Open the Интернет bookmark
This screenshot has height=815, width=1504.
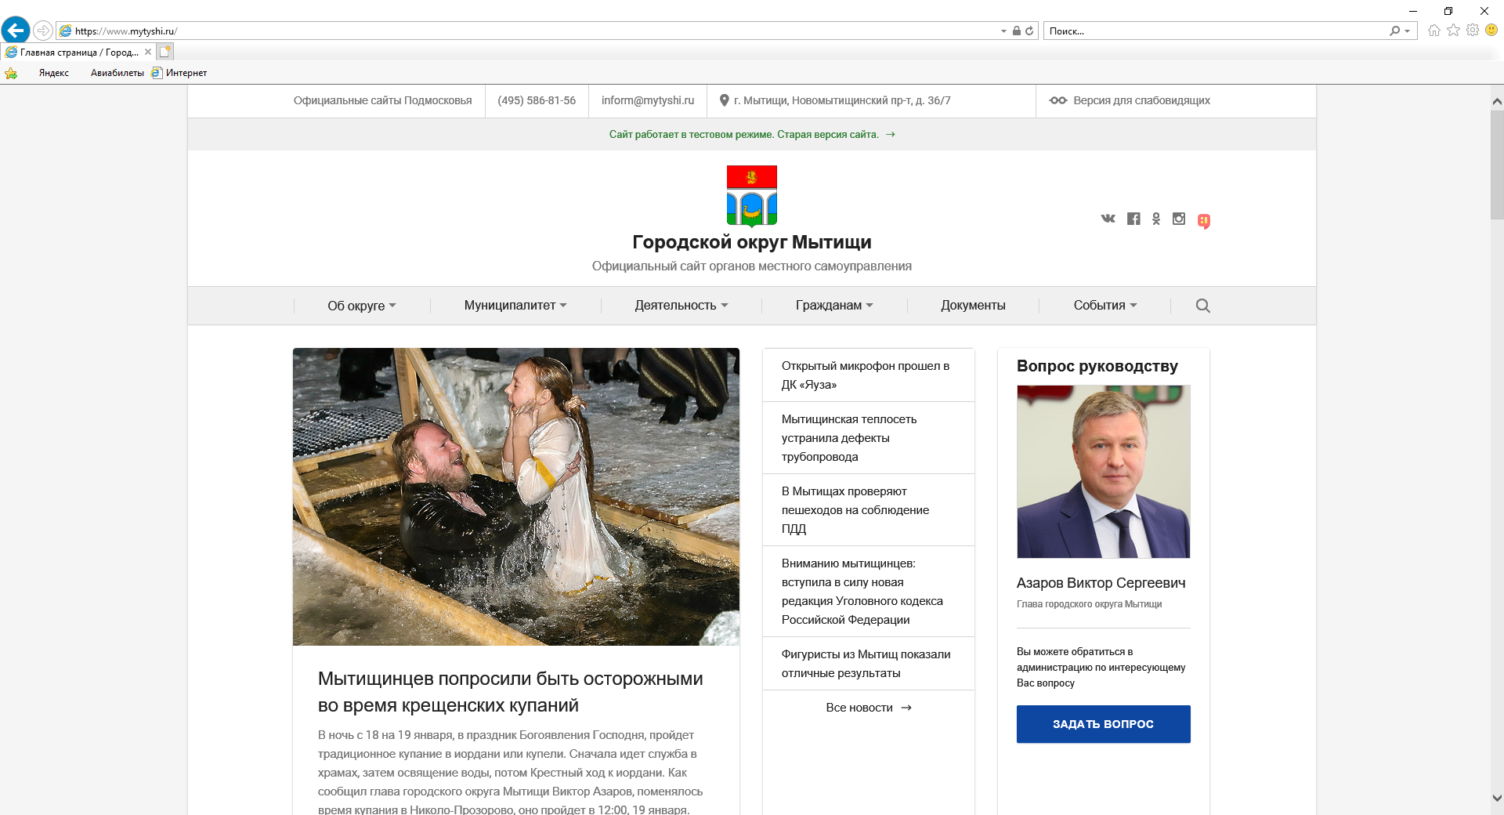pos(179,73)
